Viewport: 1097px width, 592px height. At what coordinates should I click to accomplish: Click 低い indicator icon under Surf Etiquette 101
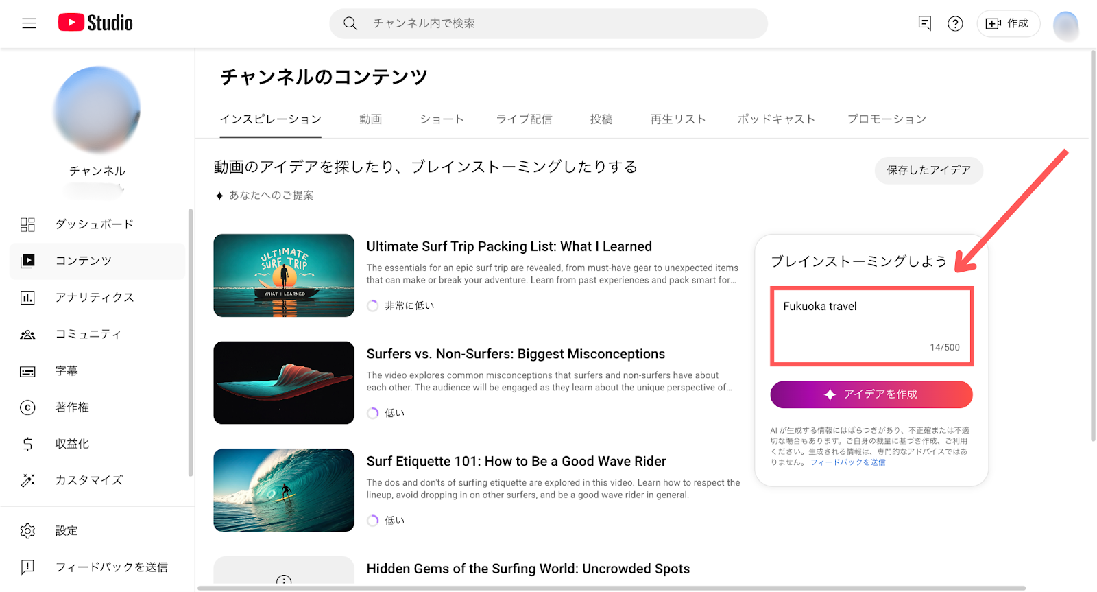point(373,521)
